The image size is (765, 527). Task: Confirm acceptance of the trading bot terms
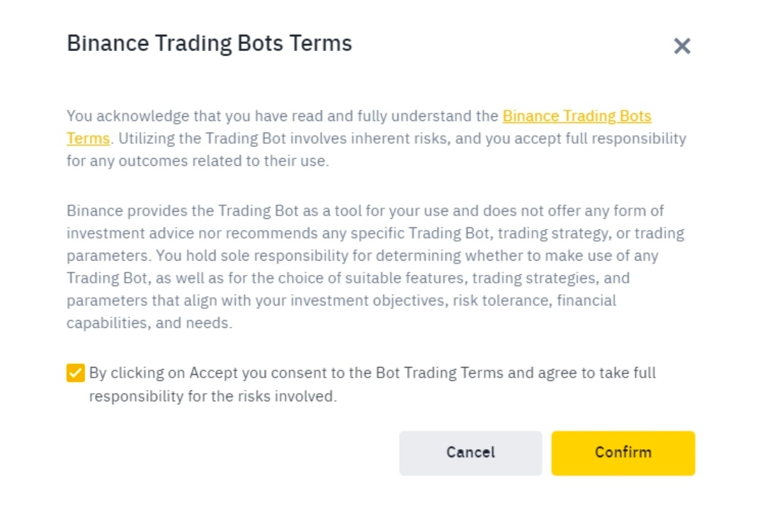(623, 453)
